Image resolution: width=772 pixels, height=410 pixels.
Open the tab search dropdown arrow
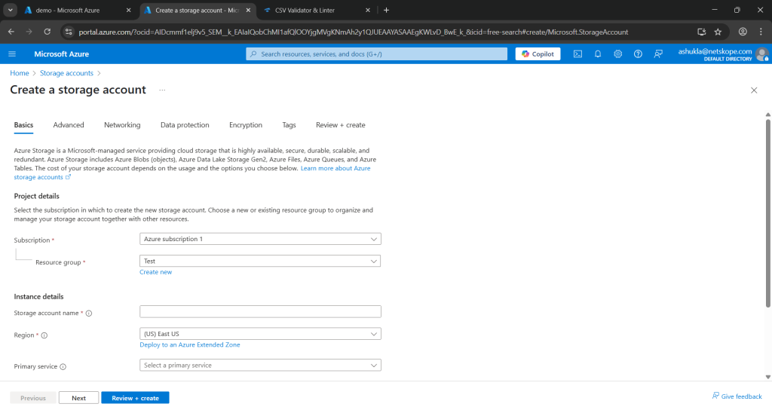(x=11, y=11)
